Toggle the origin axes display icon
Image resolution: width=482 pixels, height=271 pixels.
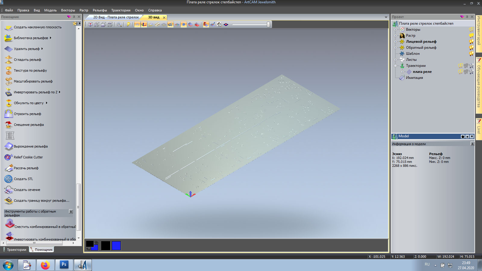point(144,24)
